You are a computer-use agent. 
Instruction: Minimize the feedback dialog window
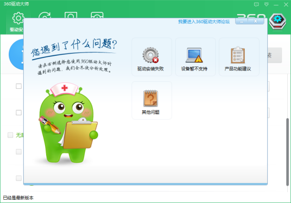click(242, 21)
